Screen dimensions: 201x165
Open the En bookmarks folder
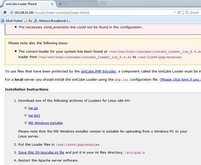coord(28,21)
